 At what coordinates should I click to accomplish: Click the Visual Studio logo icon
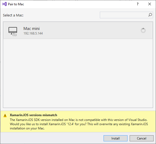point(5,4)
